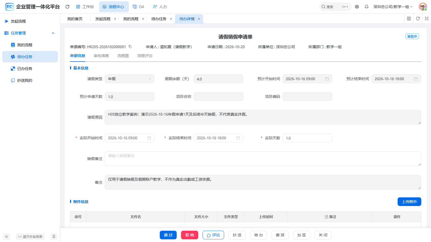Click the 委派 button
The height and width of the screenshot is (242, 431).
tap(280, 235)
